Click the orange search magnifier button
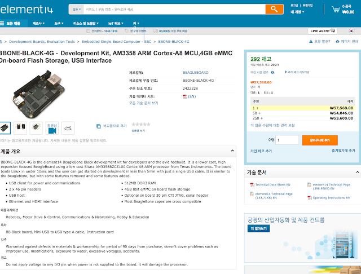 274,9
